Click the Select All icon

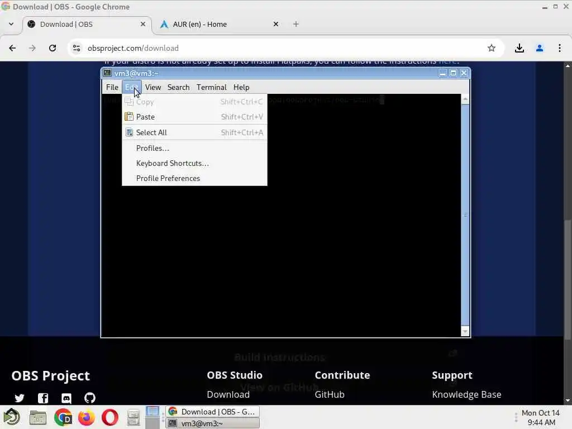(x=129, y=132)
